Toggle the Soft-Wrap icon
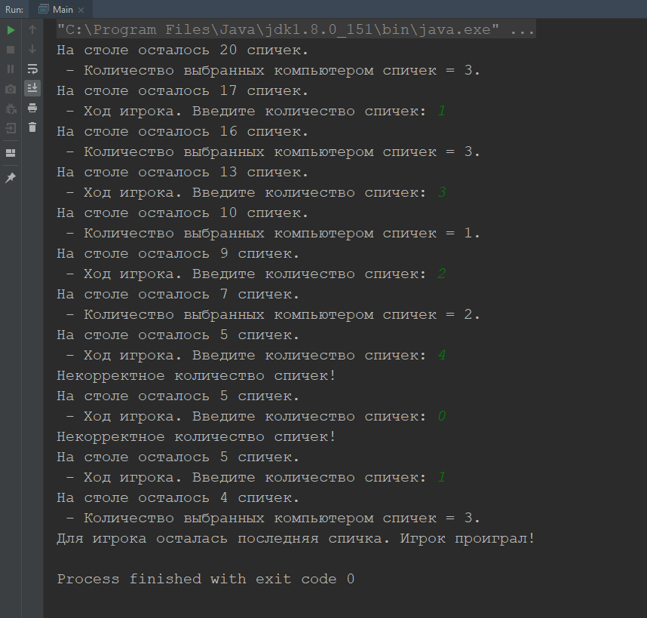Screen dimensions: 647x618 pos(32,69)
